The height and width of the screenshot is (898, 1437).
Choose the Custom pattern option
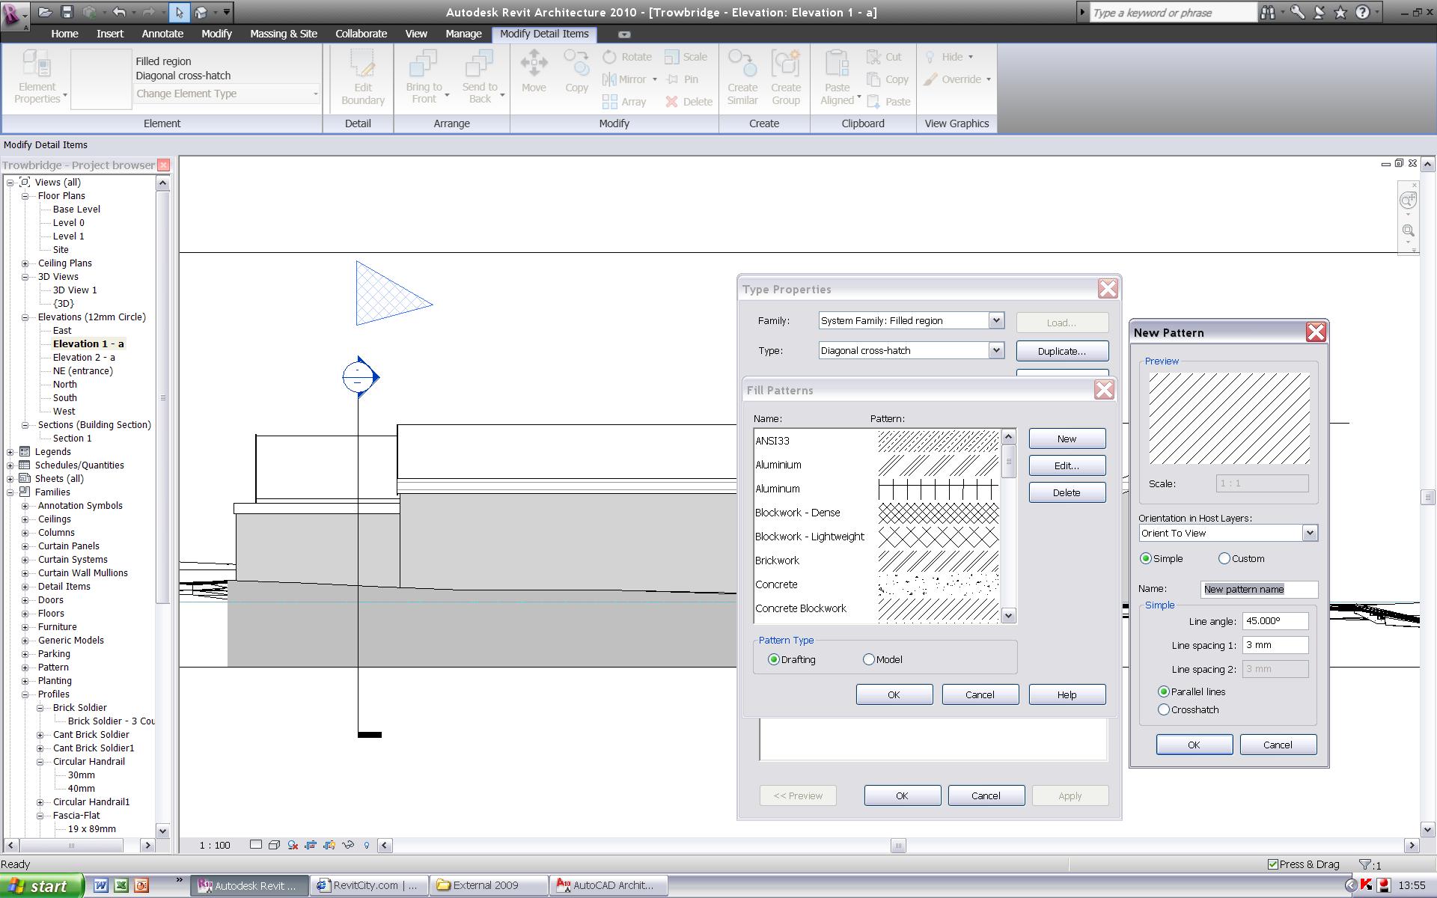(x=1224, y=558)
